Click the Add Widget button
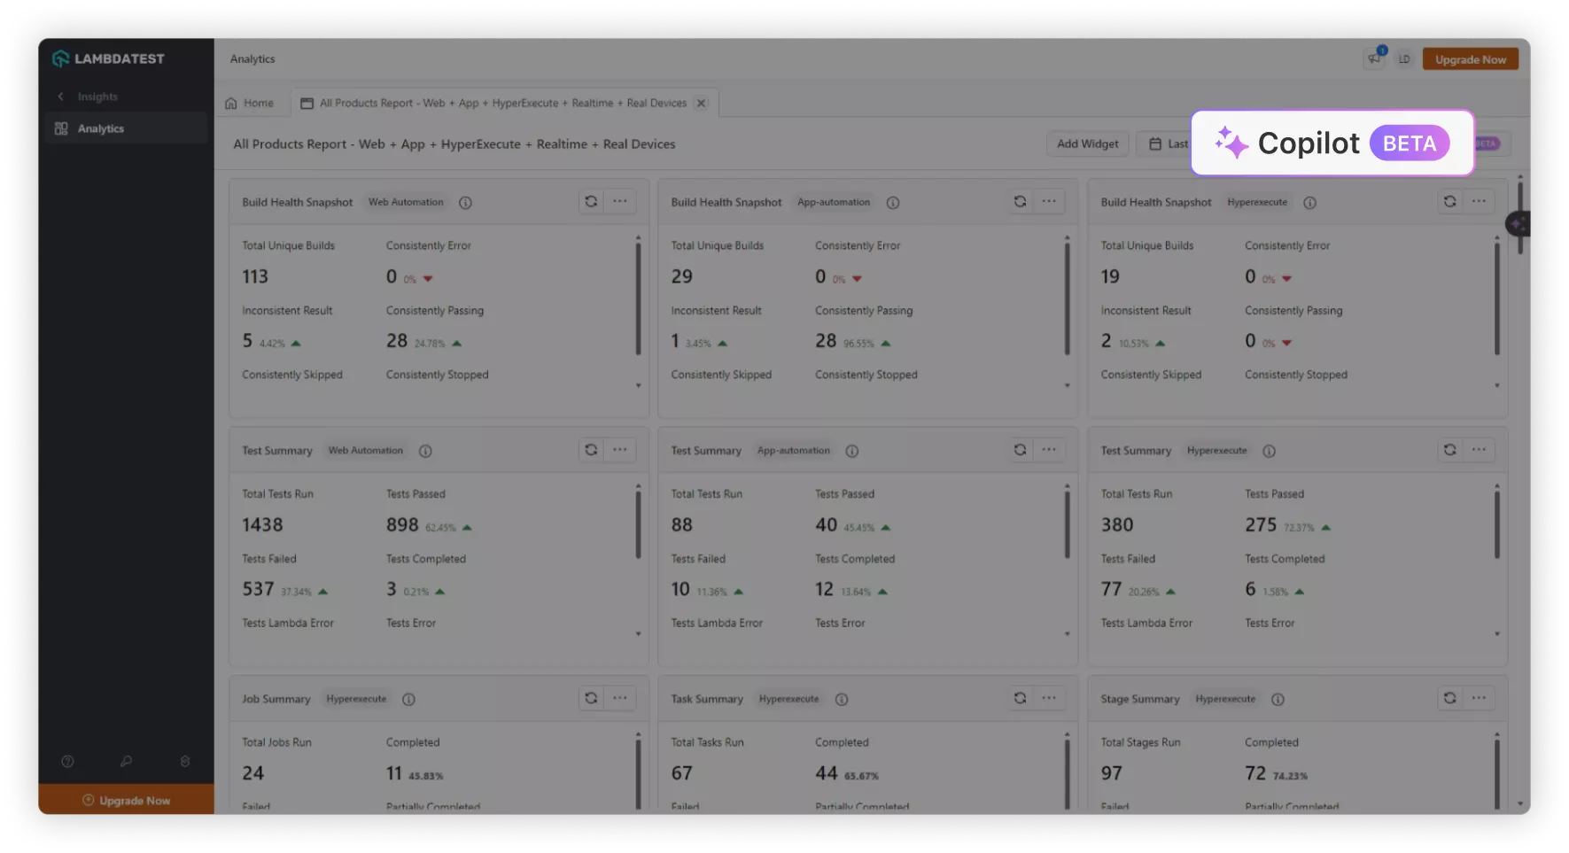The width and height of the screenshot is (1569, 853). pyautogui.click(x=1087, y=144)
